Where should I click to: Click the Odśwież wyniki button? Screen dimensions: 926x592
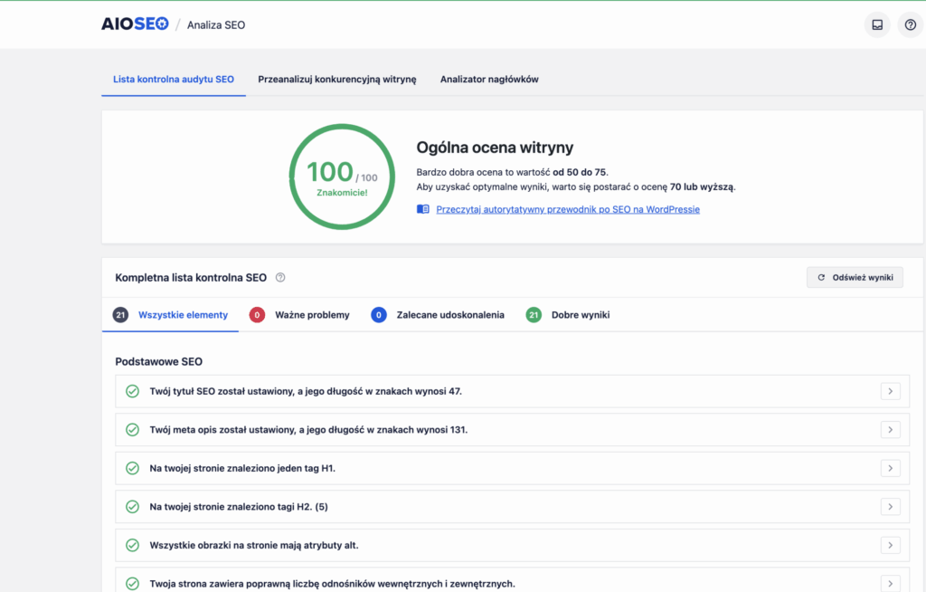(x=854, y=277)
